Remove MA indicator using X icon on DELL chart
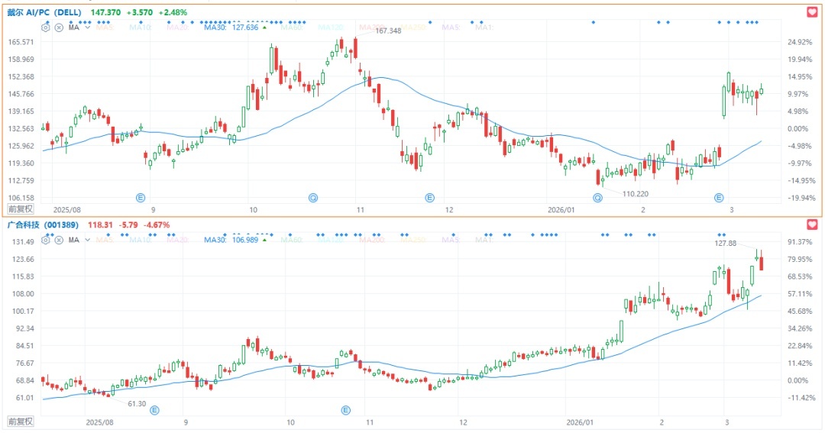 [x=57, y=27]
